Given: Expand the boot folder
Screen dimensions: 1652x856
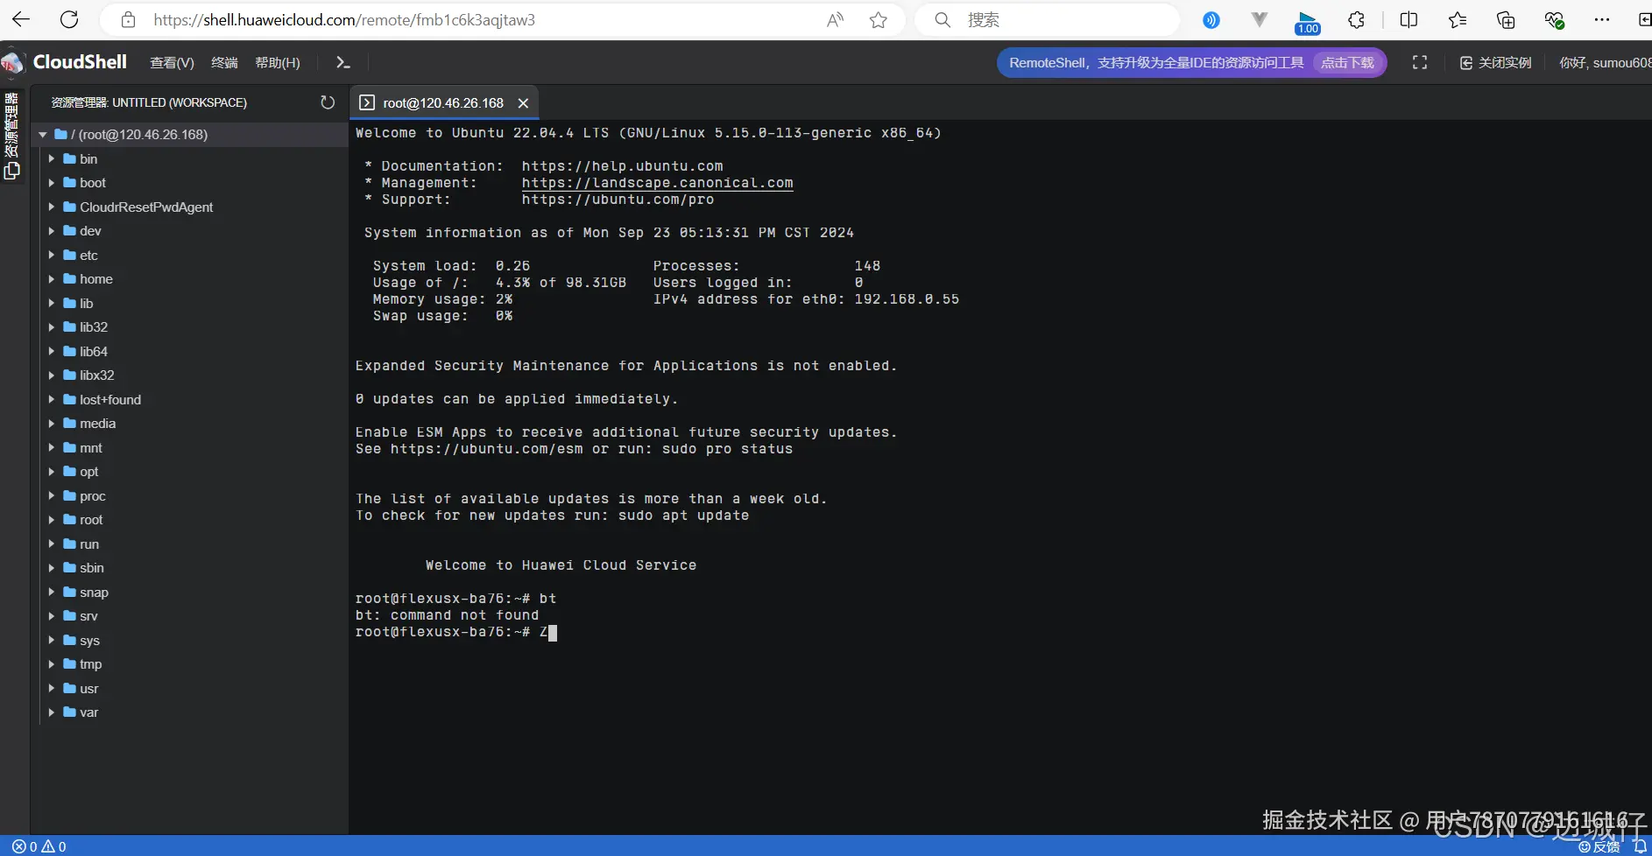Looking at the screenshot, I should pos(51,183).
